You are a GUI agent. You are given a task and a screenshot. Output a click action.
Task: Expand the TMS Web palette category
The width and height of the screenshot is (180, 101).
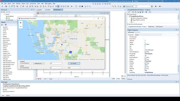(2, 59)
